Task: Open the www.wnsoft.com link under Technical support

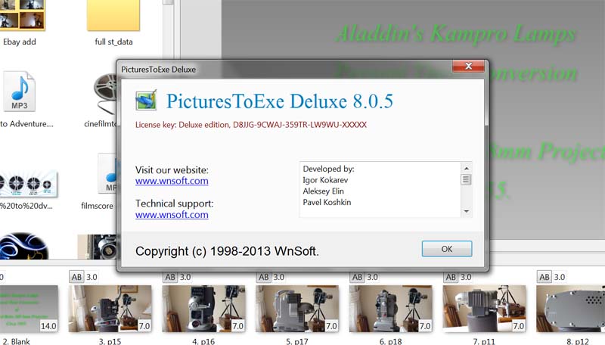Action: coord(172,215)
